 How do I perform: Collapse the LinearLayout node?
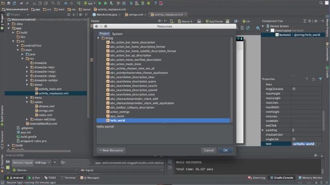(x=268, y=30)
